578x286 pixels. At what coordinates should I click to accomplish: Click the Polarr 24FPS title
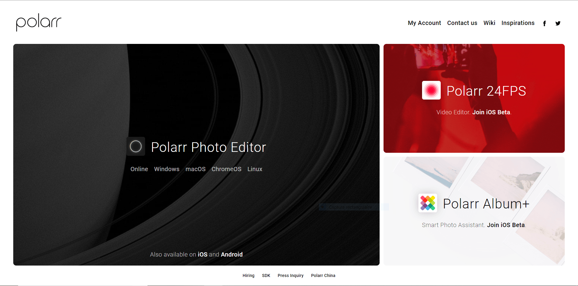pyautogui.click(x=486, y=91)
